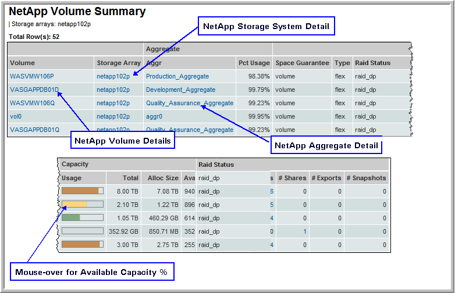Sort by the Pct Usage column header
The image size is (455, 293).
[254, 63]
